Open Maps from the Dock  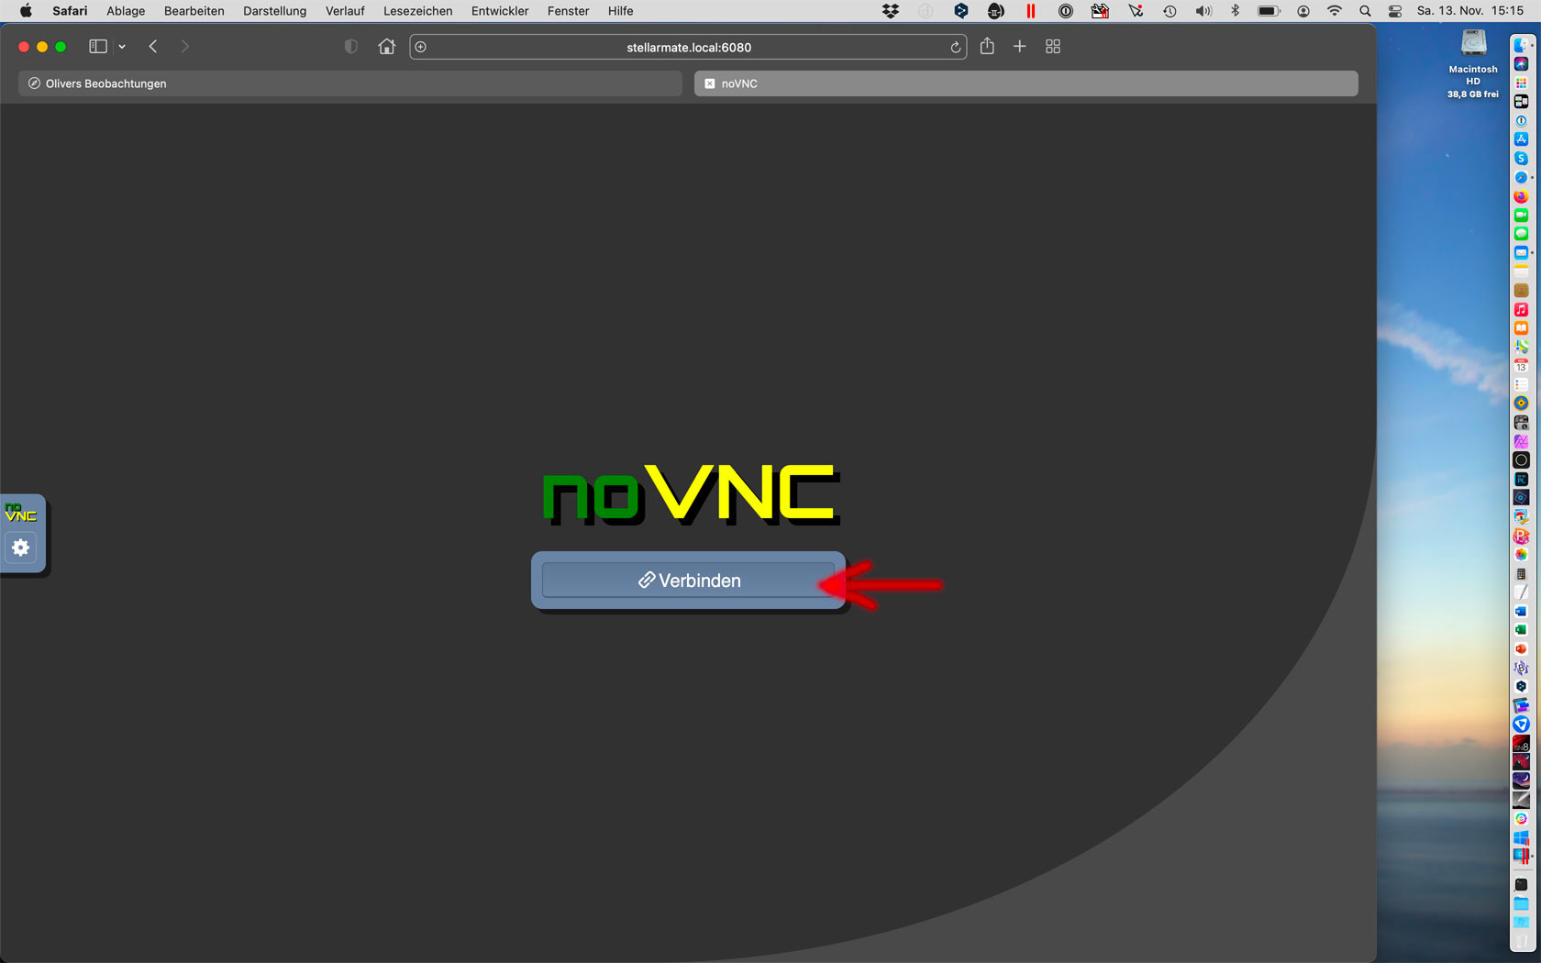pyautogui.click(x=1521, y=347)
